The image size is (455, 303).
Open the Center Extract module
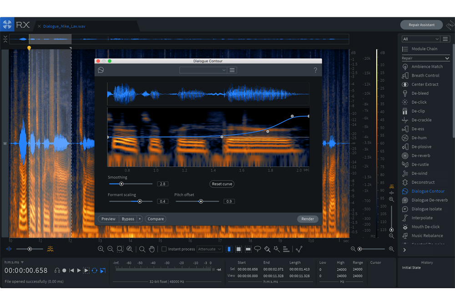pos(420,84)
